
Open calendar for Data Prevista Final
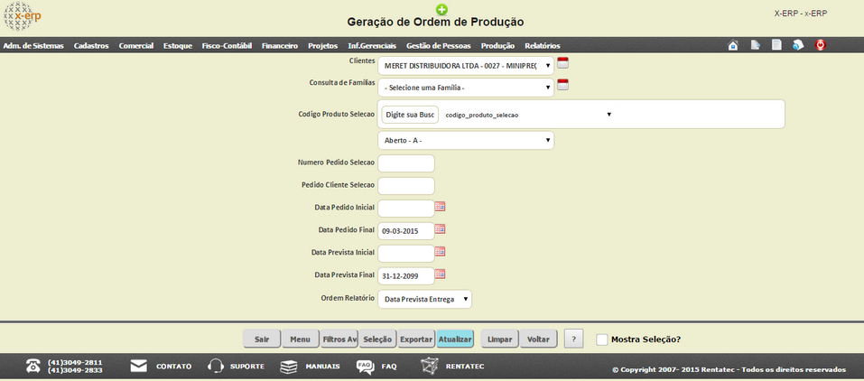pos(441,274)
